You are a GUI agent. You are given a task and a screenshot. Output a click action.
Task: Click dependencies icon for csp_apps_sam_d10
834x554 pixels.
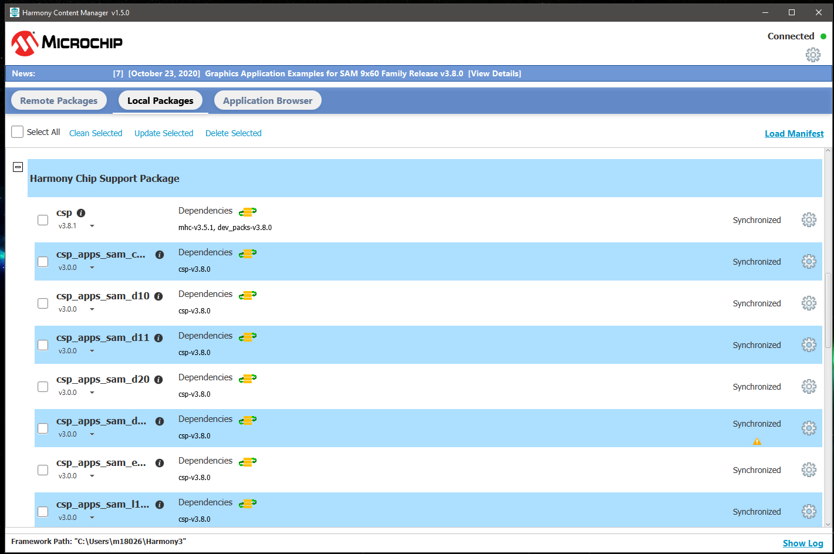click(248, 295)
